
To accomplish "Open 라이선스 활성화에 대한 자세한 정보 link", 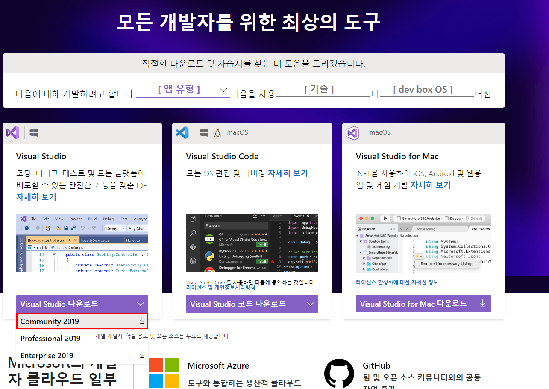I will (397, 282).
